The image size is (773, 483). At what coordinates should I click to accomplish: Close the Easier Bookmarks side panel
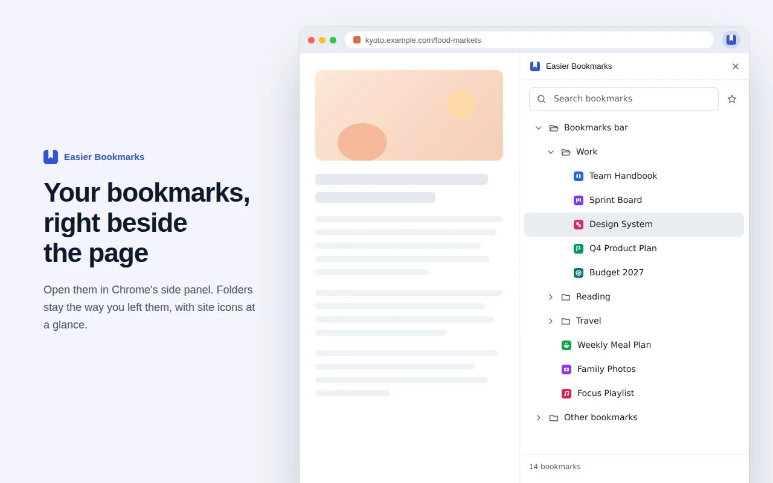[x=736, y=66]
